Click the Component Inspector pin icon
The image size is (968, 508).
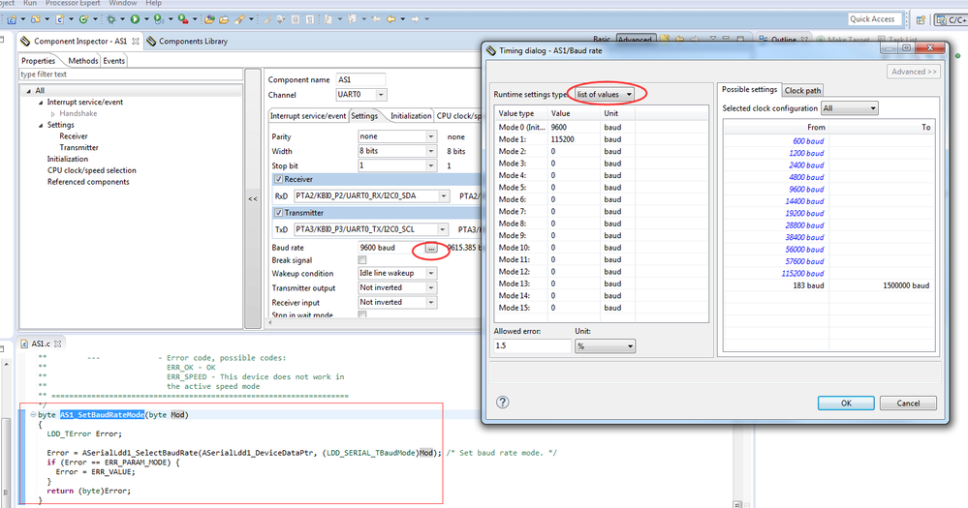(665, 39)
